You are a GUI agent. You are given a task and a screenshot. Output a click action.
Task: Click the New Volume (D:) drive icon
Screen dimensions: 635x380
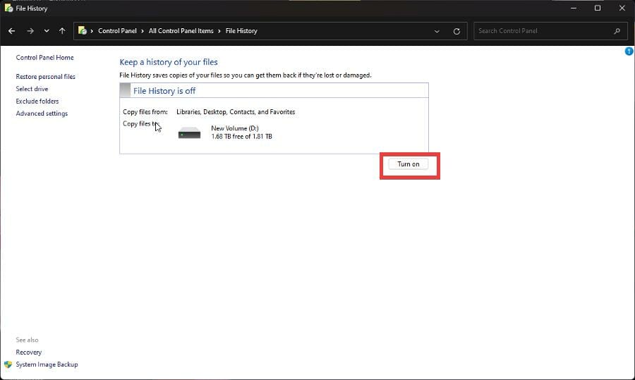coord(189,133)
